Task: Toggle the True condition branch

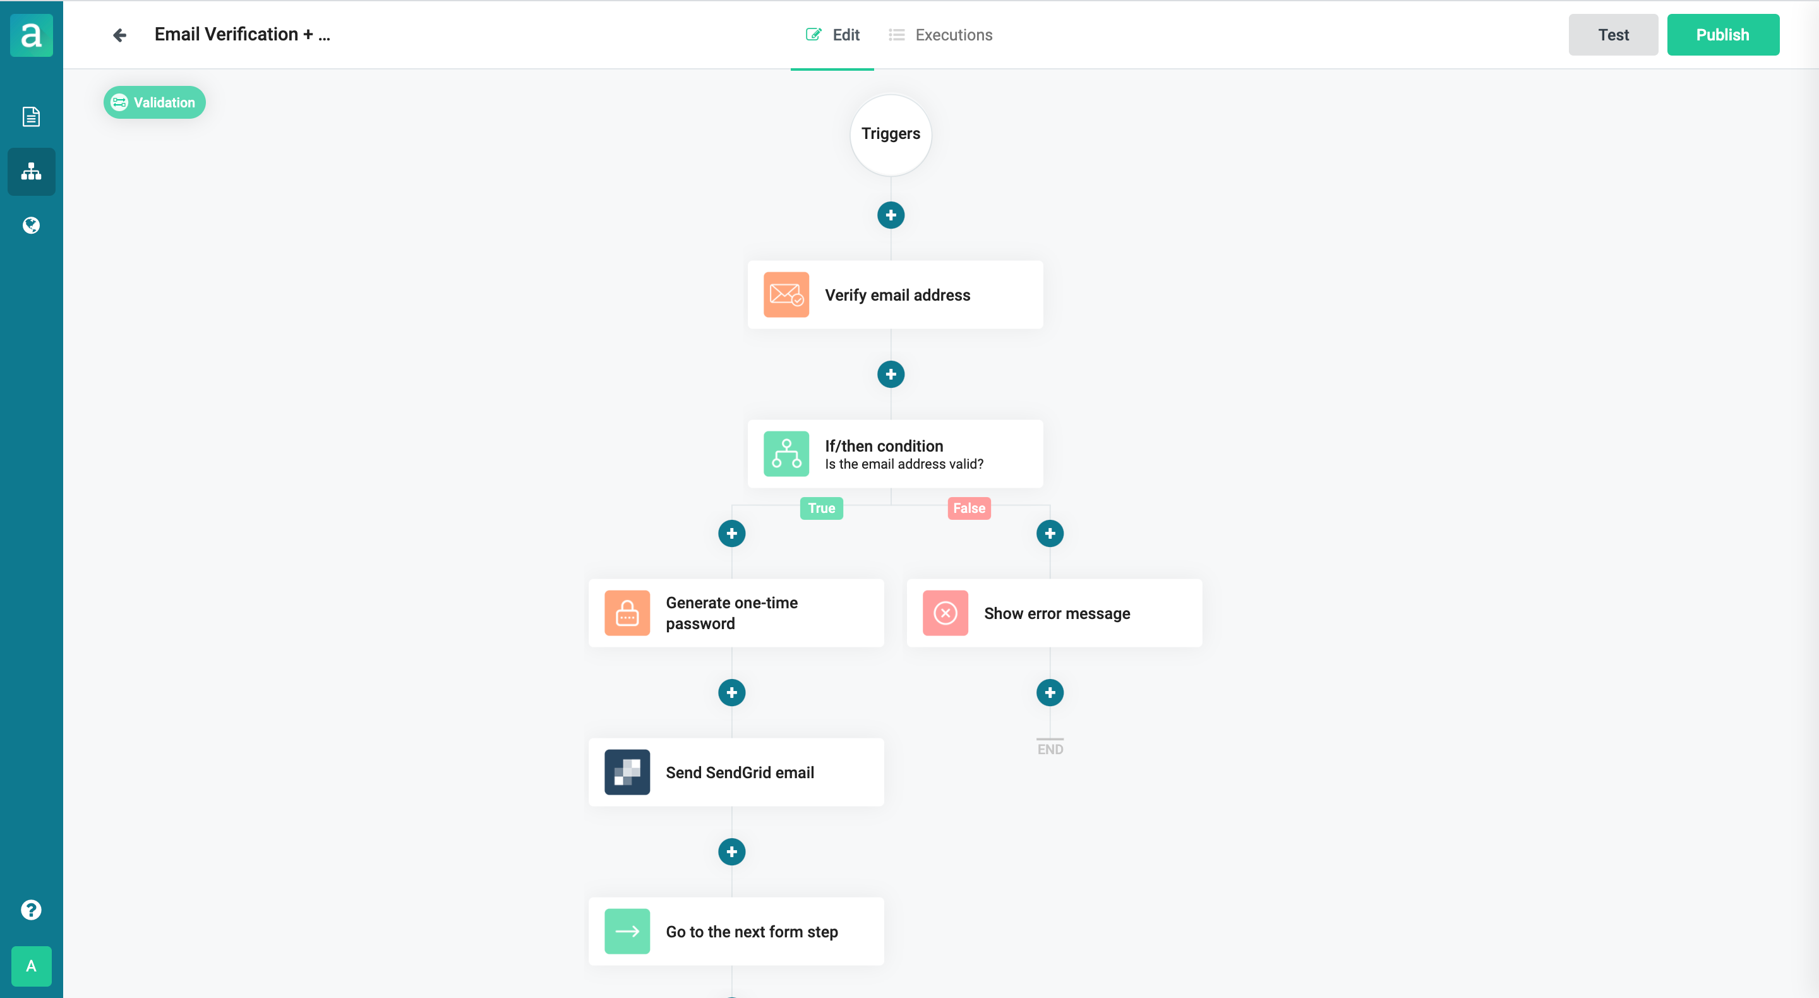Action: [820, 508]
